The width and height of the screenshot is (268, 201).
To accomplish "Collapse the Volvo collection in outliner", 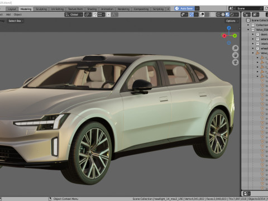I will point(248,30).
